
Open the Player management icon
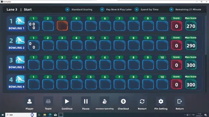tap(29, 102)
